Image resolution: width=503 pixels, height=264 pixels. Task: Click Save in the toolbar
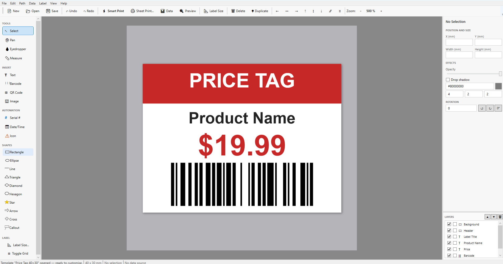[x=52, y=11]
